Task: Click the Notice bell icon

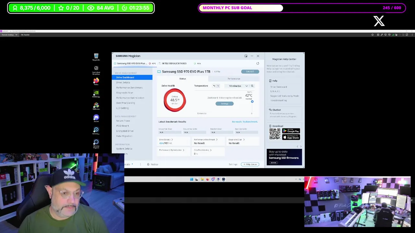Action: (148, 164)
